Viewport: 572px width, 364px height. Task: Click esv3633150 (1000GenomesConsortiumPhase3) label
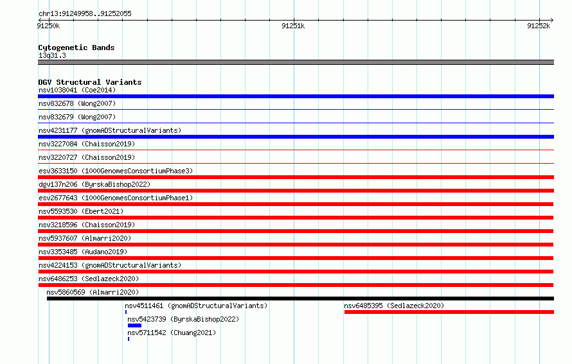116,171
